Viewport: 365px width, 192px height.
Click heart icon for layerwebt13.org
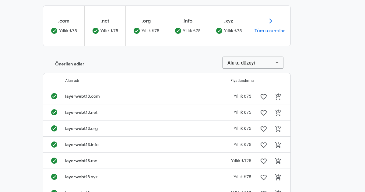(264, 129)
